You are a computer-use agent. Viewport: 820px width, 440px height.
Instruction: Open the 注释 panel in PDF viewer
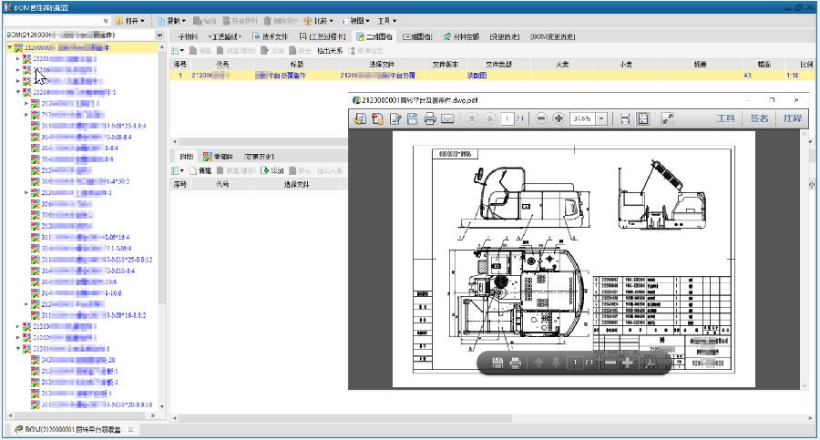(793, 118)
